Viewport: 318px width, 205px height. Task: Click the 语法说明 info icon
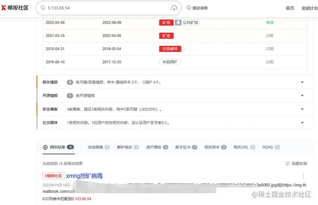(189, 8)
